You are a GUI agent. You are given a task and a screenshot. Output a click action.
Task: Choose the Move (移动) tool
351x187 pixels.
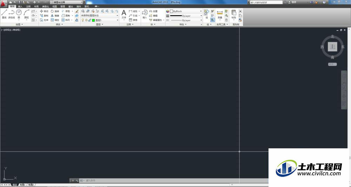(x=44, y=11)
